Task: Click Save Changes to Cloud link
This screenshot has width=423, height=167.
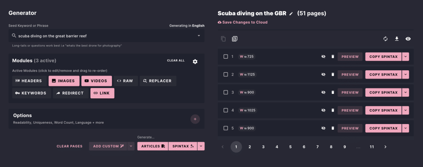Action: 242,22
